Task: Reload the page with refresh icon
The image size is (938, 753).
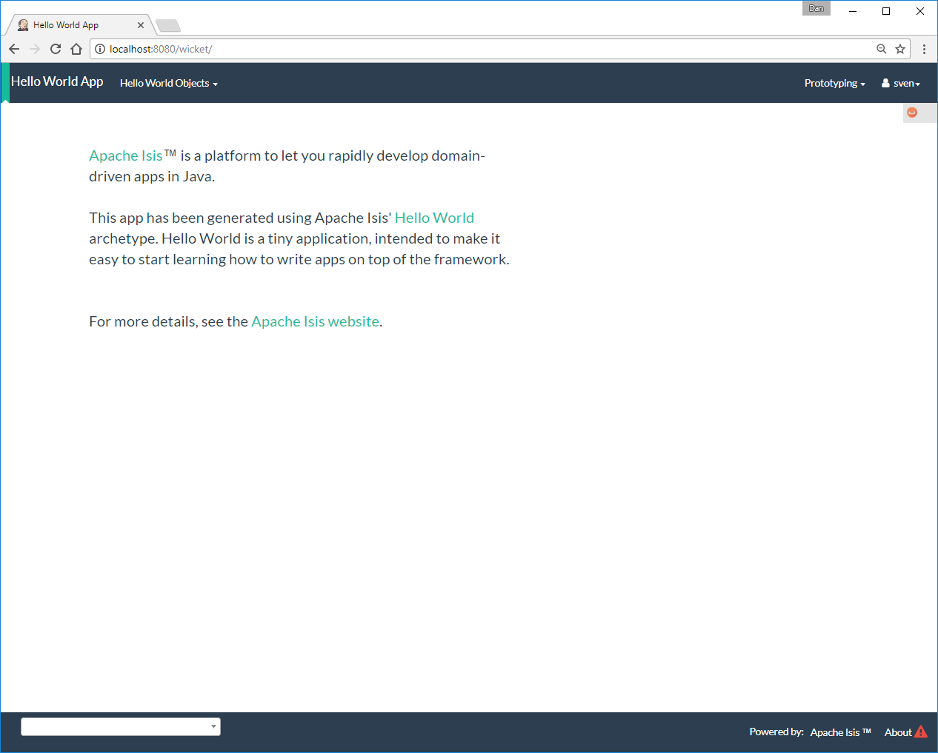Action: click(x=56, y=49)
